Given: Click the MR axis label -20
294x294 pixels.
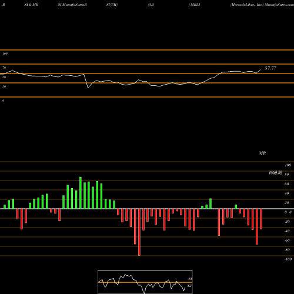Looking at the screenshot, I should (287, 222).
